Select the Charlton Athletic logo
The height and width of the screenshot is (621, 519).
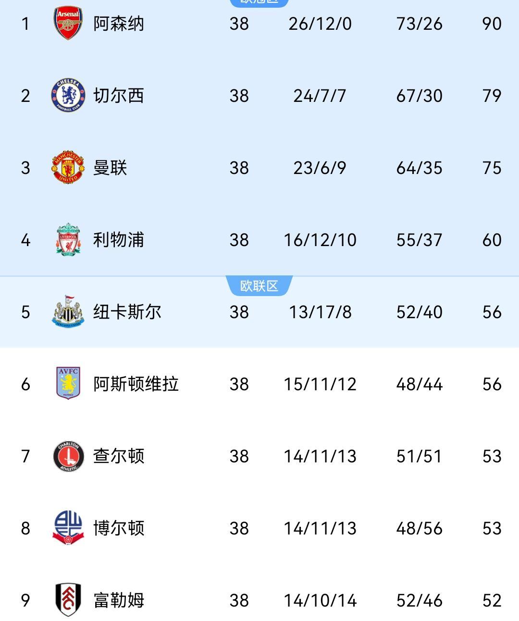(x=68, y=456)
